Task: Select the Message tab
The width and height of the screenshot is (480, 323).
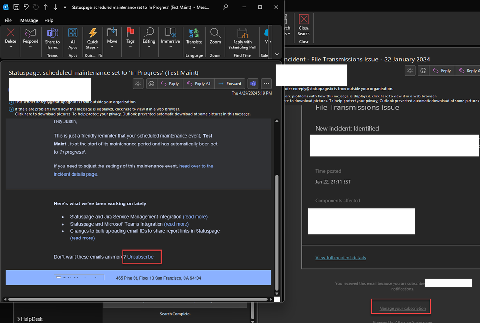Action: coord(29,20)
